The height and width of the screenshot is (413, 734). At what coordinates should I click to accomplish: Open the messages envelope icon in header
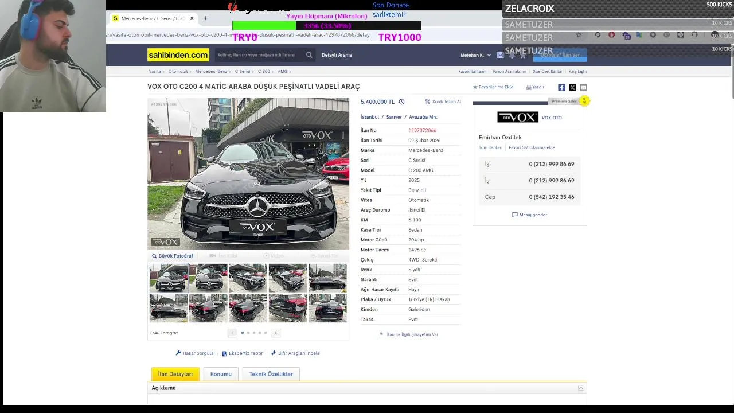click(500, 55)
